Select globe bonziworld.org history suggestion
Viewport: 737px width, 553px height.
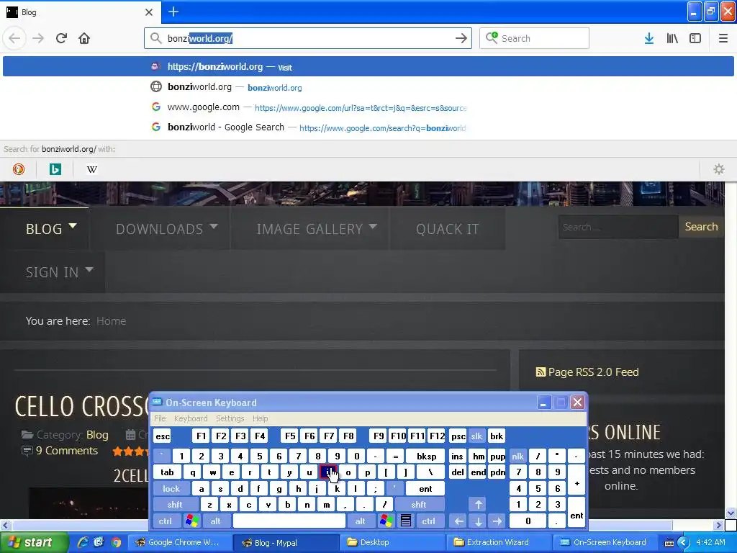click(368, 87)
